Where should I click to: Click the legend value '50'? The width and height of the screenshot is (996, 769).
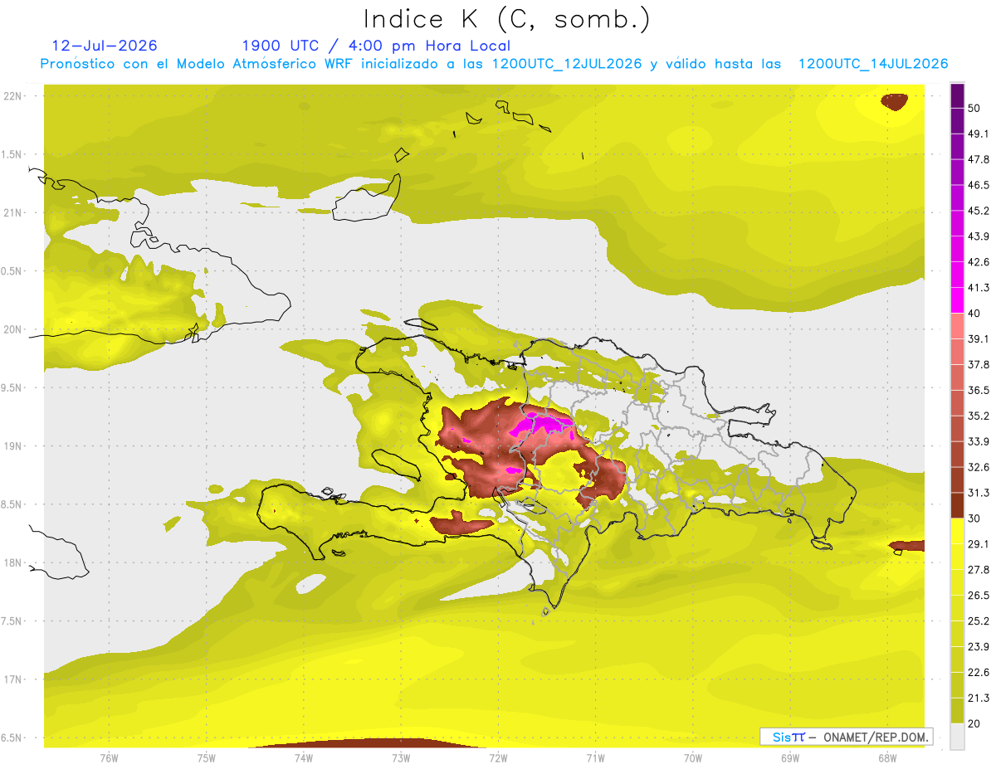click(974, 109)
